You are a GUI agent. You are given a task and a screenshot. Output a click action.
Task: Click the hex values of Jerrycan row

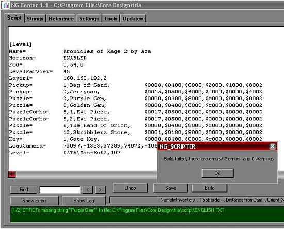[x=203, y=92]
